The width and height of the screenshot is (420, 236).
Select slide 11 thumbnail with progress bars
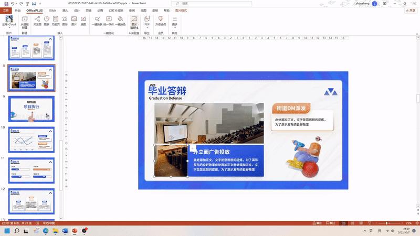tap(31, 170)
